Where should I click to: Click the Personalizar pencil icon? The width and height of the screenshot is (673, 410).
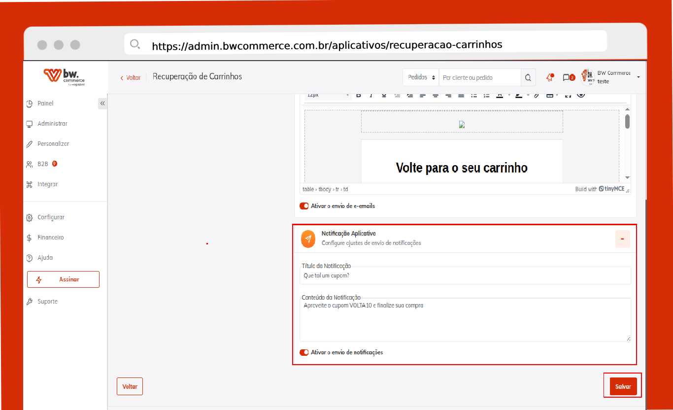coord(29,144)
